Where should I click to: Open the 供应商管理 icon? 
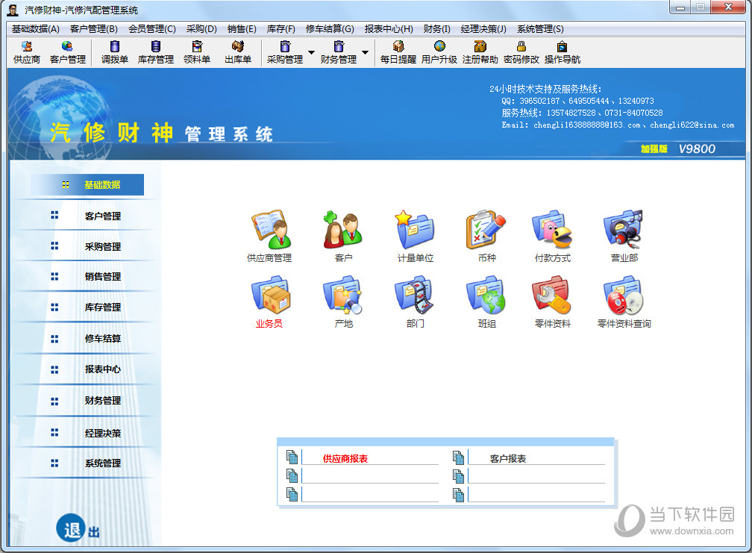(x=270, y=230)
